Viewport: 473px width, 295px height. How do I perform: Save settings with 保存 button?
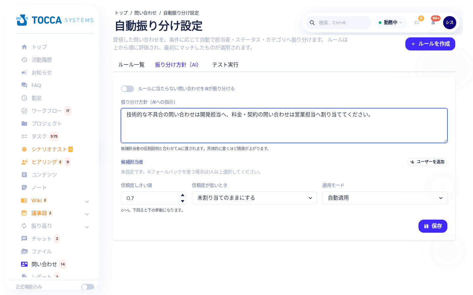(433, 226)
